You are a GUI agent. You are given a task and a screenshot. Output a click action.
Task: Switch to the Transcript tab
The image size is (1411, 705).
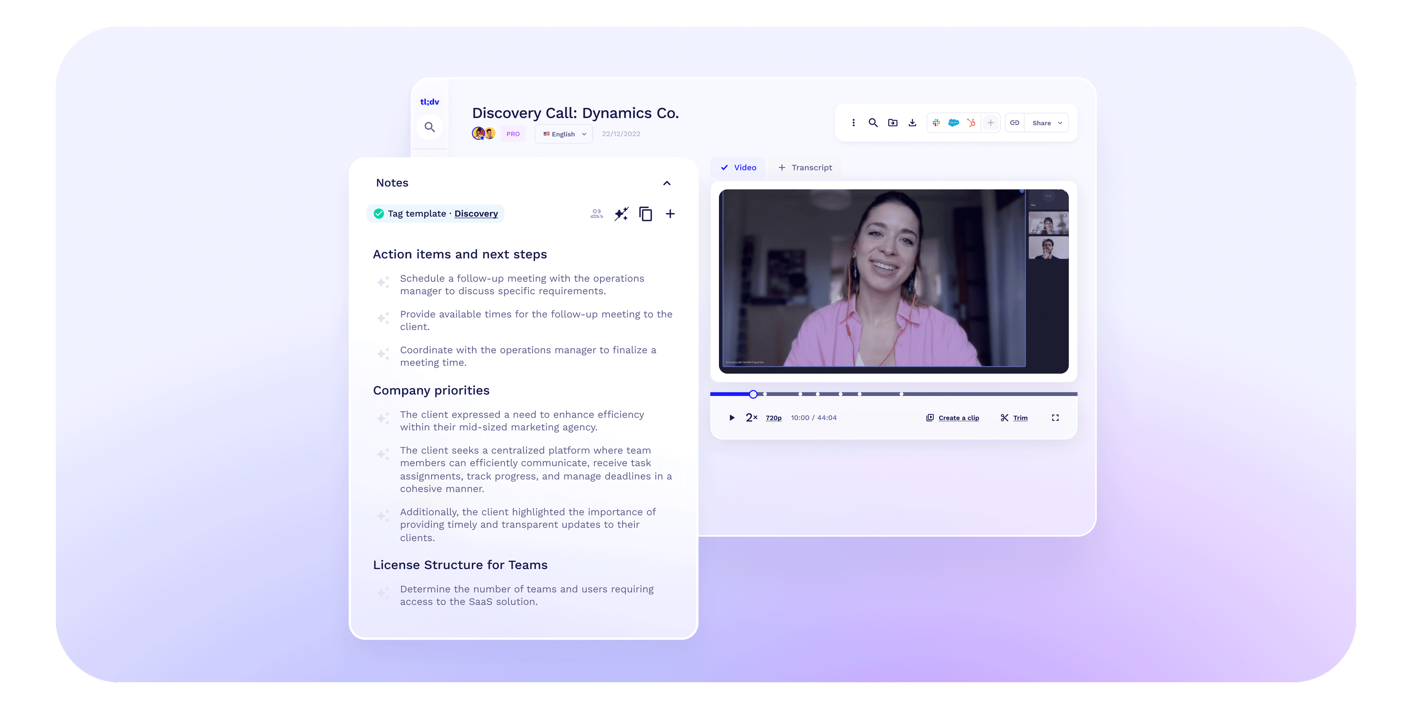pos(805,167)
